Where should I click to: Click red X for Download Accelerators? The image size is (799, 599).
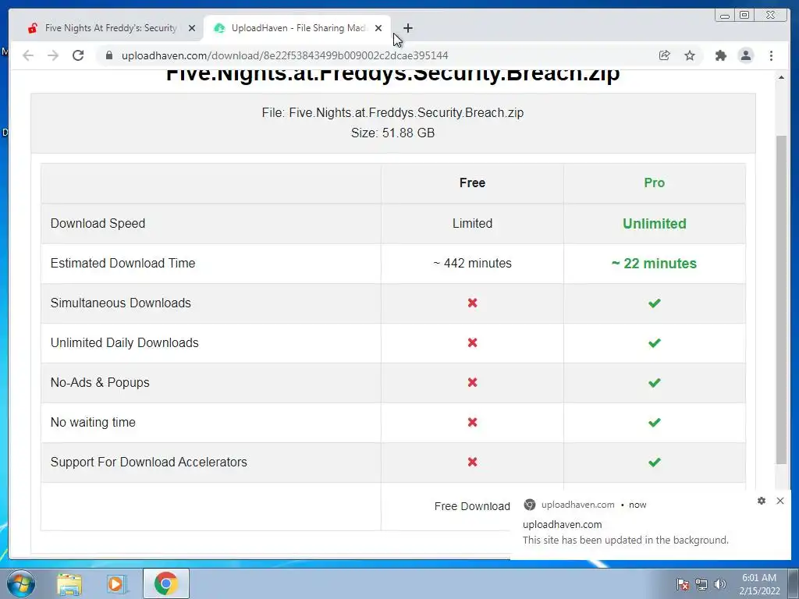tap(472, 462)
